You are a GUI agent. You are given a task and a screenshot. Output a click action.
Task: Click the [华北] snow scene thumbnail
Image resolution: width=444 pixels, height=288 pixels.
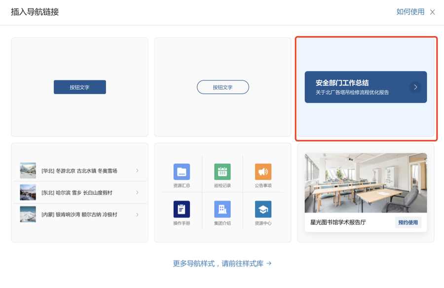point(28,171)
